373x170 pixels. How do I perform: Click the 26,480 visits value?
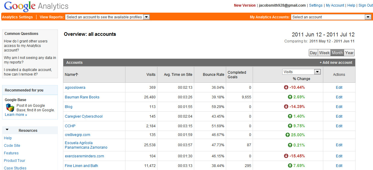coord(150,97)
